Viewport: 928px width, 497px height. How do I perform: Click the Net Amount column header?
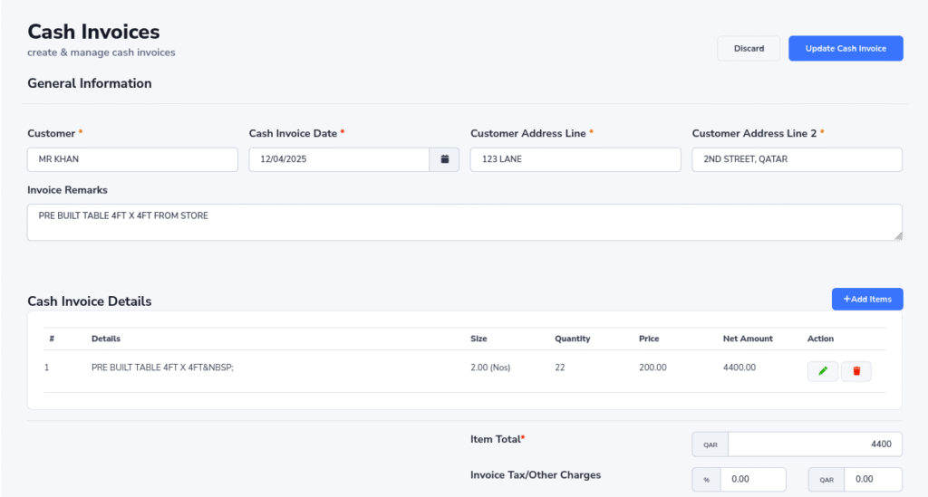coord(748,339)
